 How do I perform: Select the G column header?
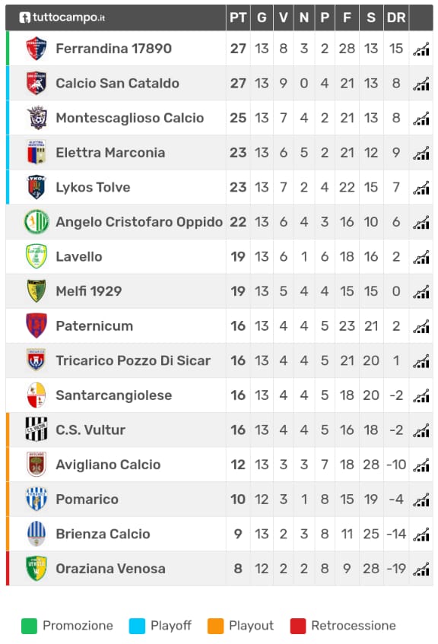pyautogui.click(x=262, y=17)
